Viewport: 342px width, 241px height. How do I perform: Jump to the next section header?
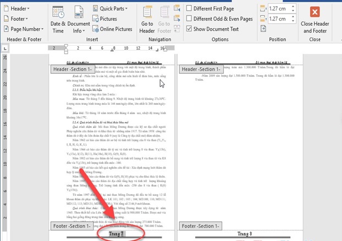(x=177, y=19)
